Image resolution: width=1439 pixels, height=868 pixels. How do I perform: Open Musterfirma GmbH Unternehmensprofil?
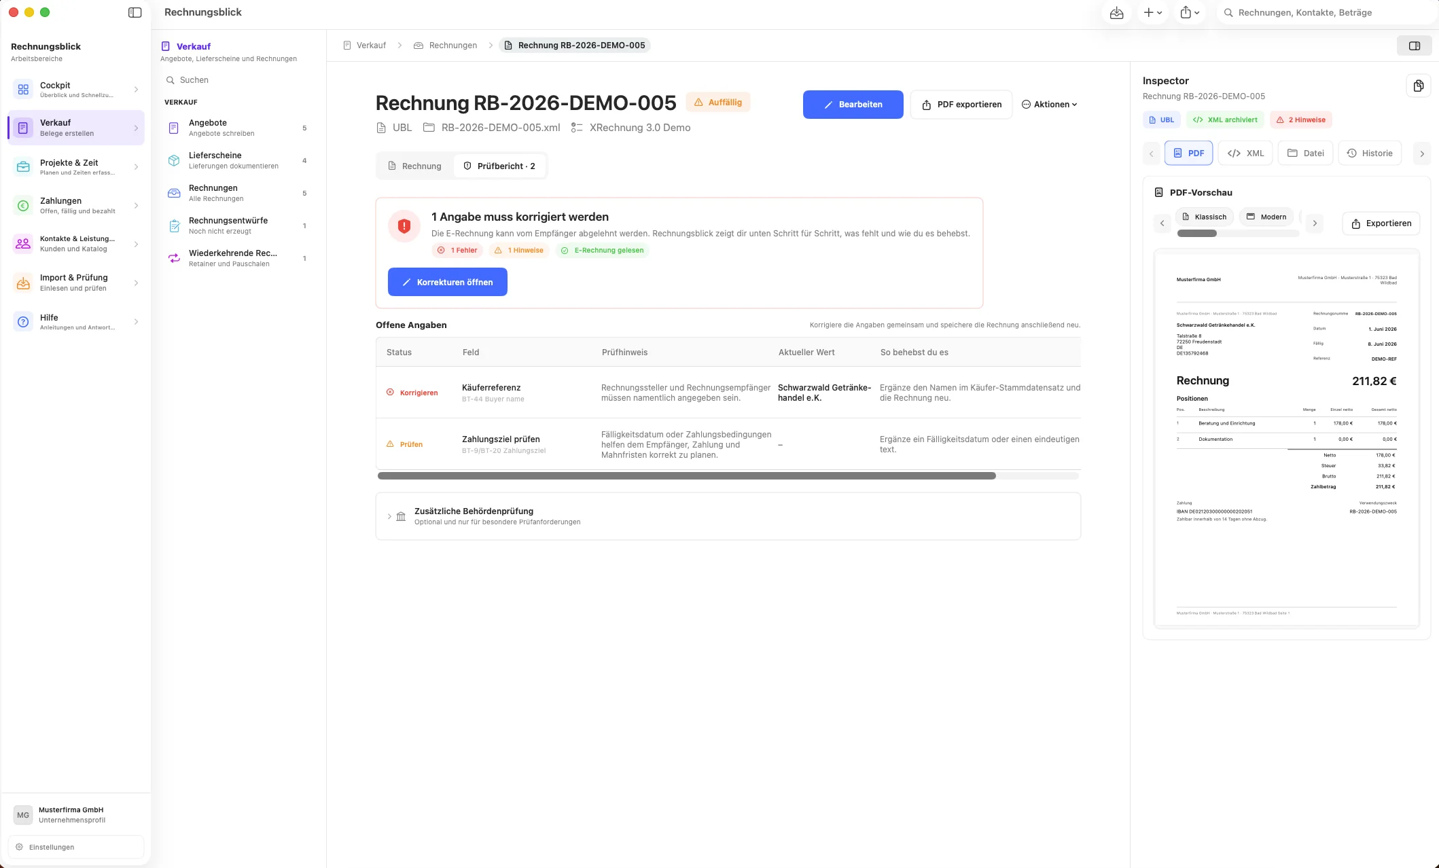[76, 814]
